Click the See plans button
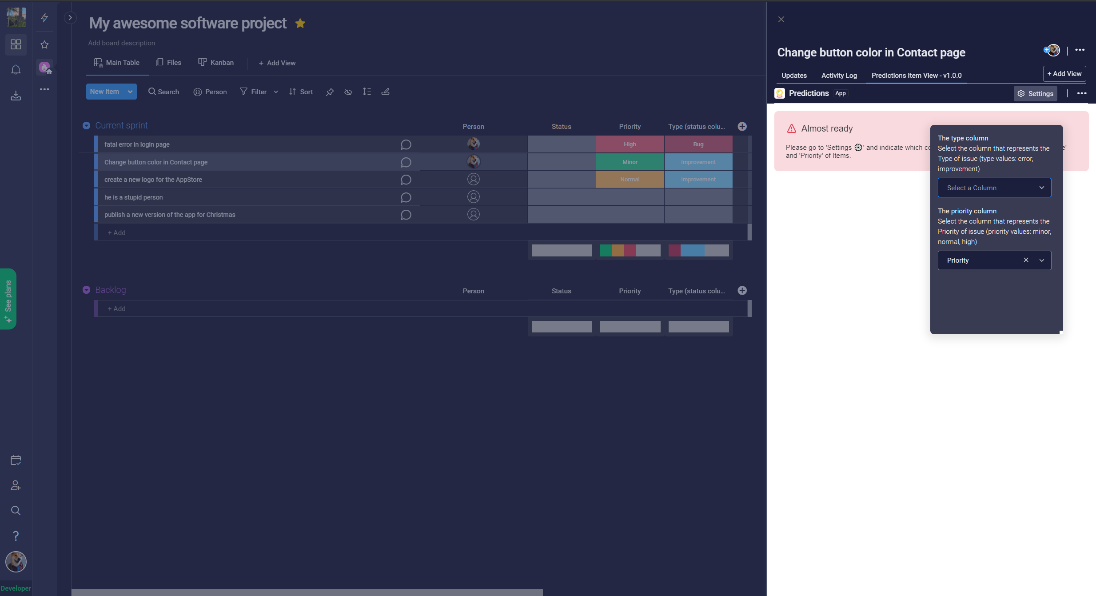The height and width of the screenshot is (596, 1096). [8, 299]
